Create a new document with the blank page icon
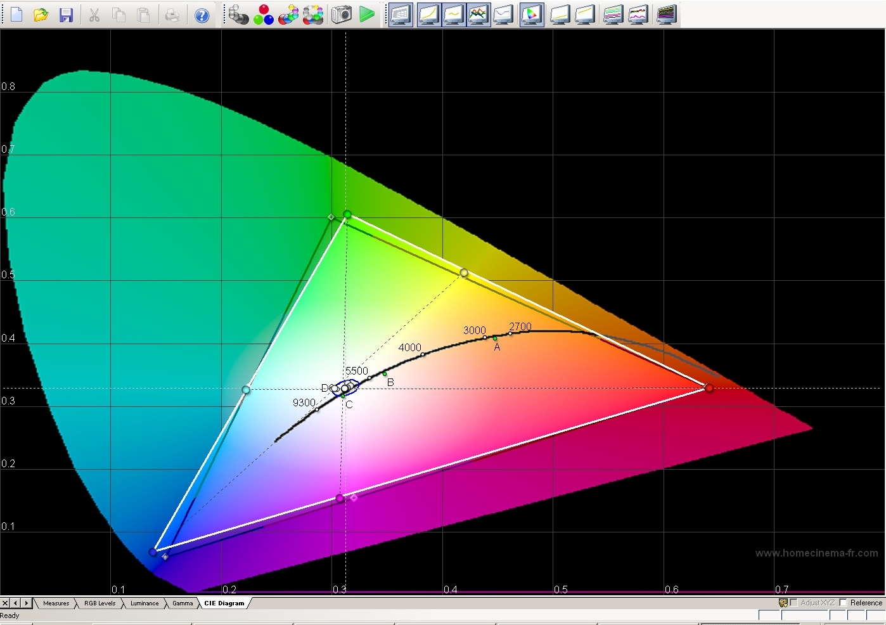 coord(16,15)
